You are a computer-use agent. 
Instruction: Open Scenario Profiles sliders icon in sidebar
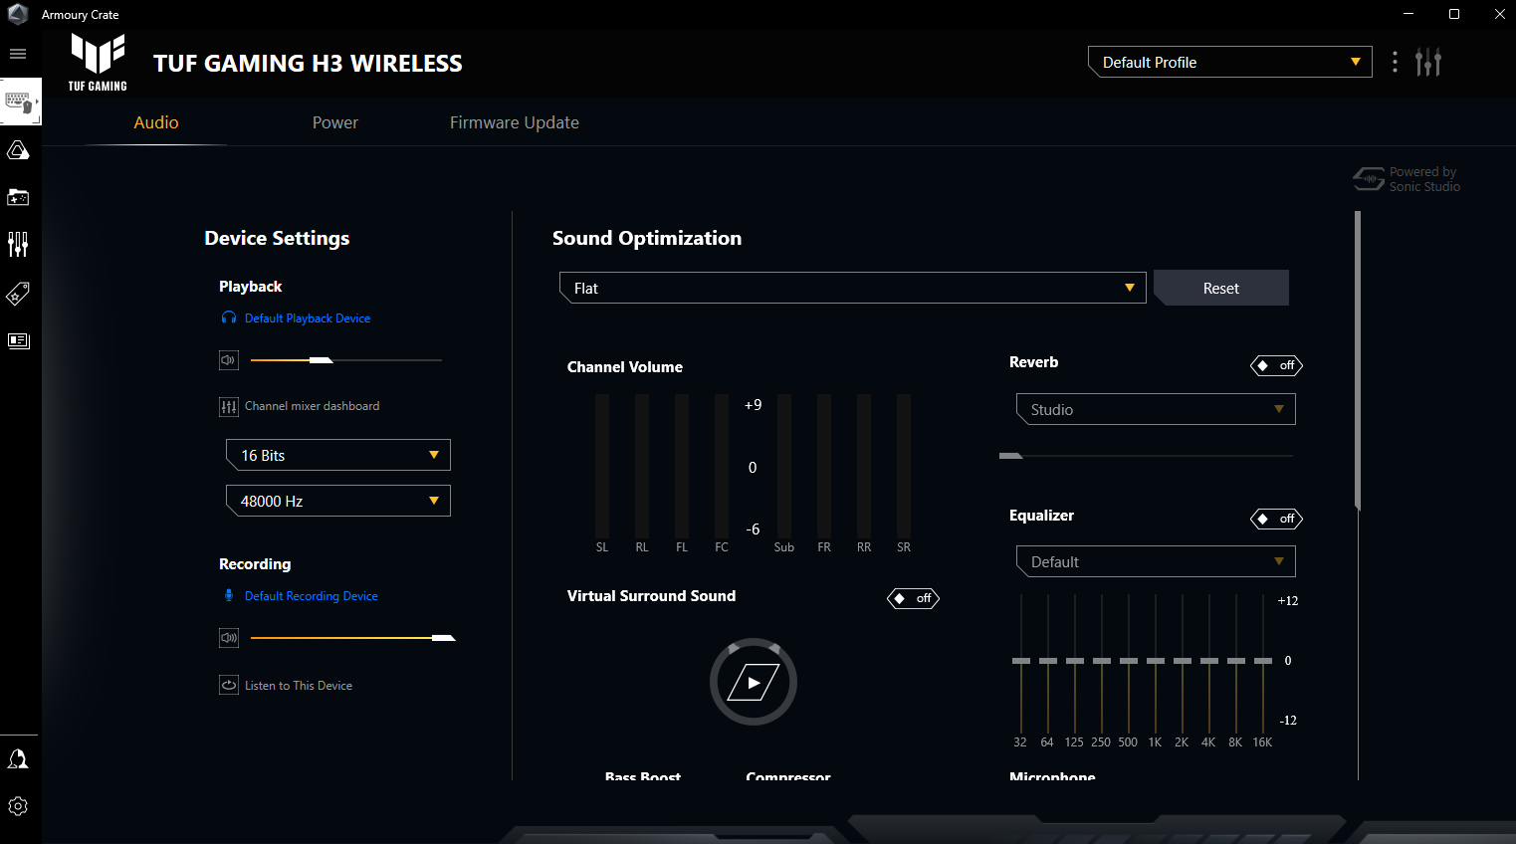pos(18,244)
